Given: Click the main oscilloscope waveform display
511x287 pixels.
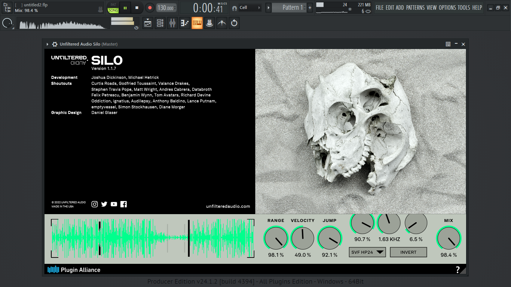Looking at the screenshot, I should 63,24.
